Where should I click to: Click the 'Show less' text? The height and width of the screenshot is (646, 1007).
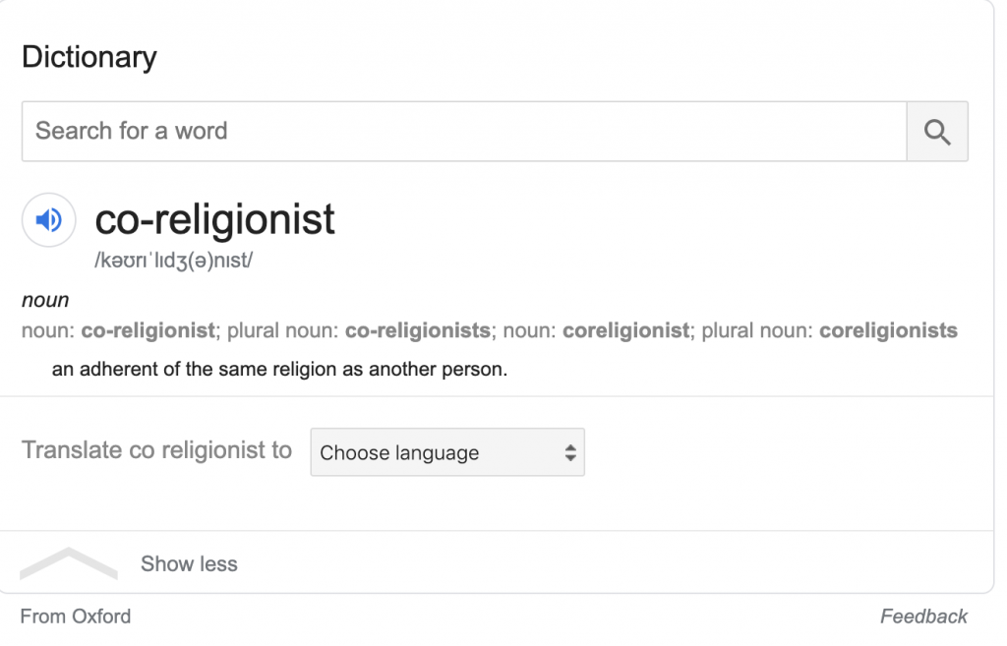(x=189, y=564)
